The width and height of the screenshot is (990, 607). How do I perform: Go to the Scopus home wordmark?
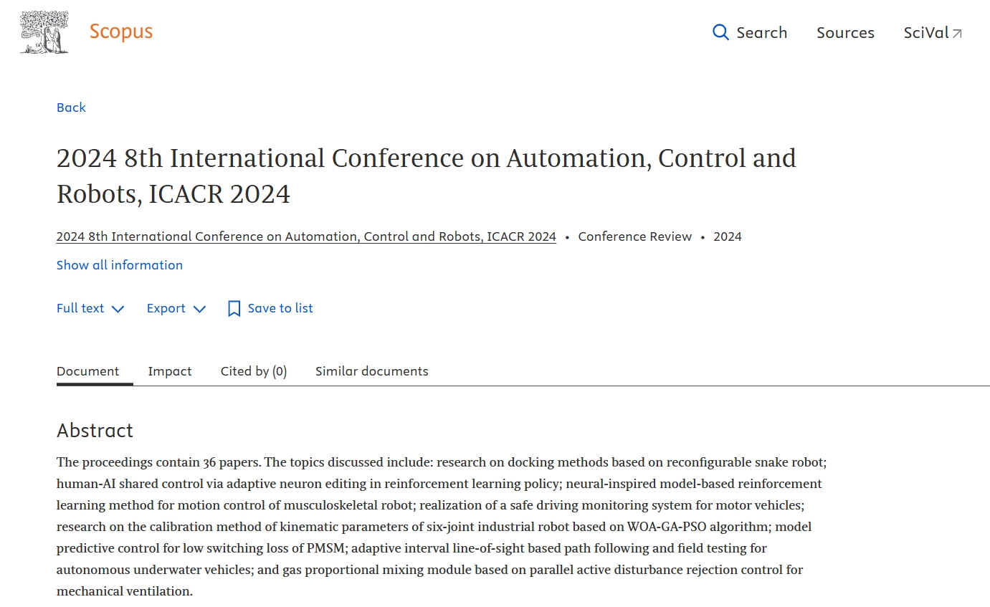(121, 32)
